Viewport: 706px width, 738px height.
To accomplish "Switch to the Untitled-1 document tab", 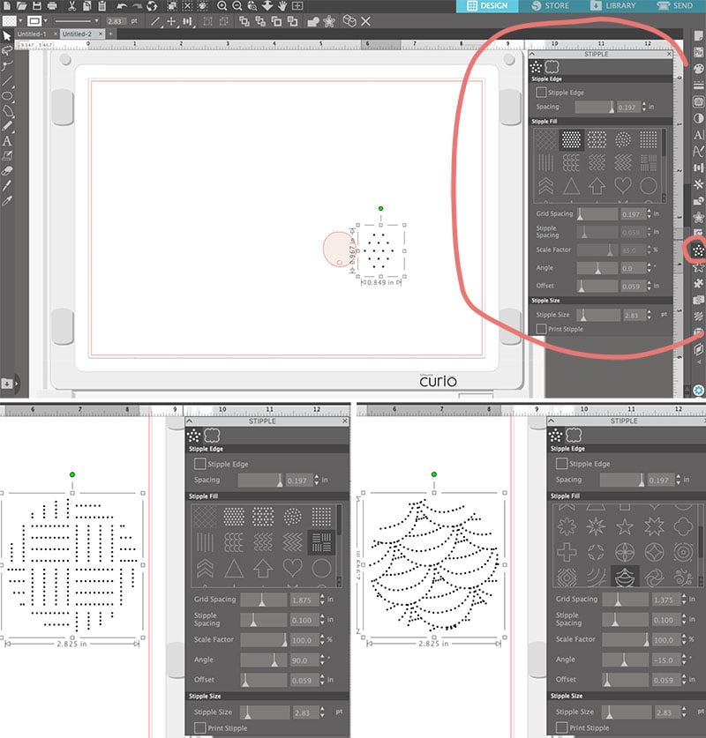I will (36, 34).
